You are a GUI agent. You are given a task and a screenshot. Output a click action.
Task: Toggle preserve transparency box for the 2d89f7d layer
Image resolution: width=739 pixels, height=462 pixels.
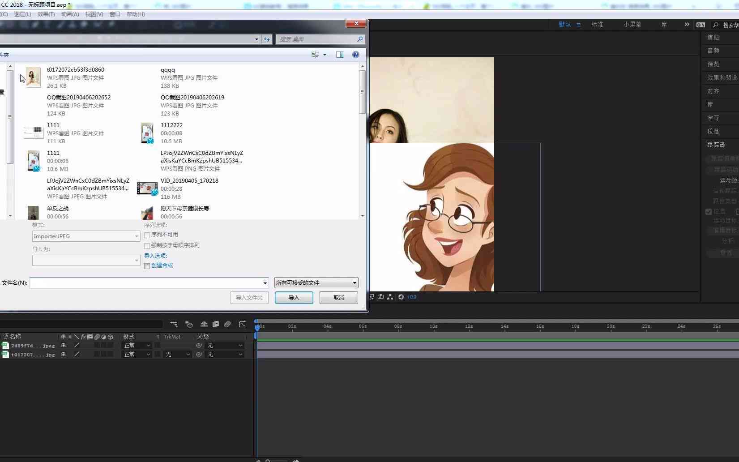(x=158, y=346)
